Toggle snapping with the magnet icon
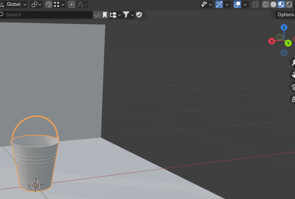 pos(48,5)
